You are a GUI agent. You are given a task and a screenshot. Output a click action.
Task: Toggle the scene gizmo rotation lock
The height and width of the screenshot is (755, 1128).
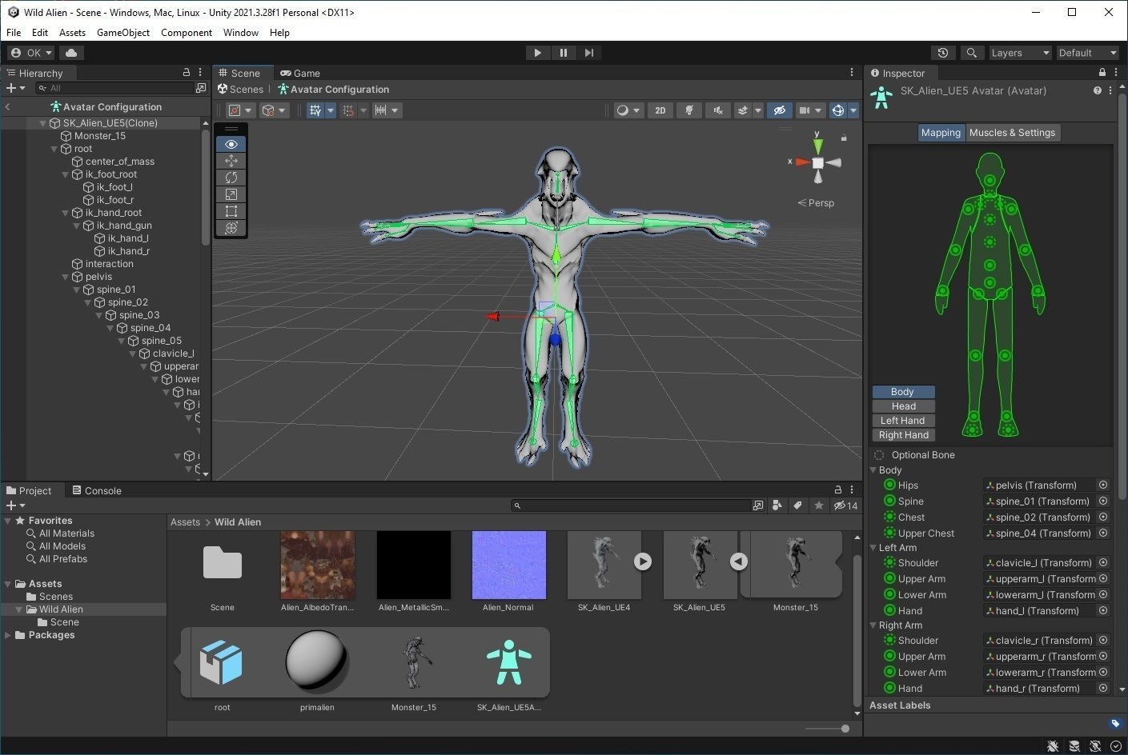[x=844, y=138]
